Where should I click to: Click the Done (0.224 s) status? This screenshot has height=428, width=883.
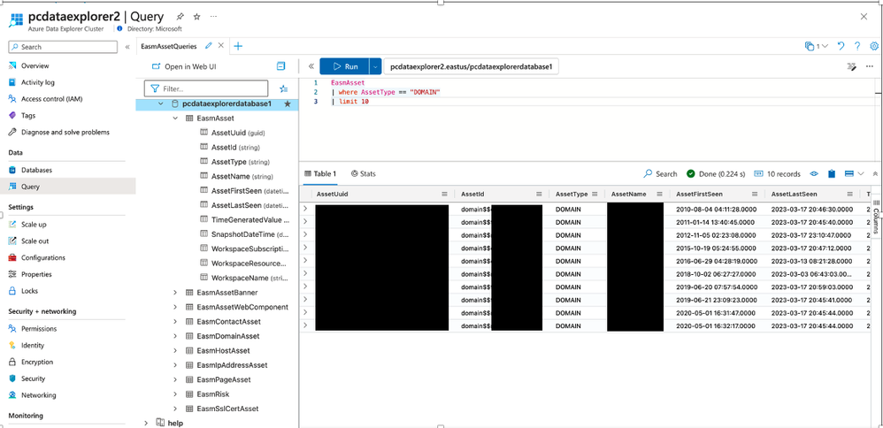[716, 174]
